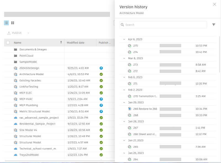The height and width of the screenshot is (163, 221).
Task: Sort by Name column arrow
Action: pyautogui.click(x=61, y=42)
